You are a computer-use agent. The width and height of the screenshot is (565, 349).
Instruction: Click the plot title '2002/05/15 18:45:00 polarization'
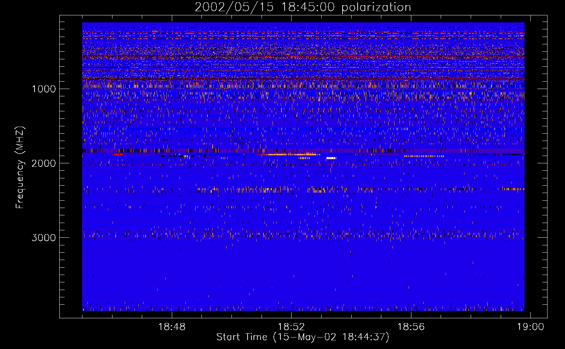tap(303, 7)
